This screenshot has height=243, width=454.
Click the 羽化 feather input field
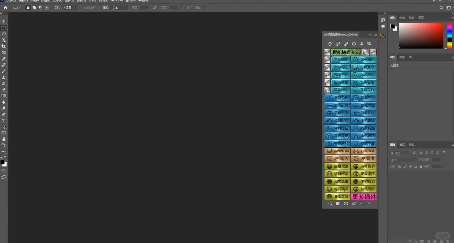(70, 8)
